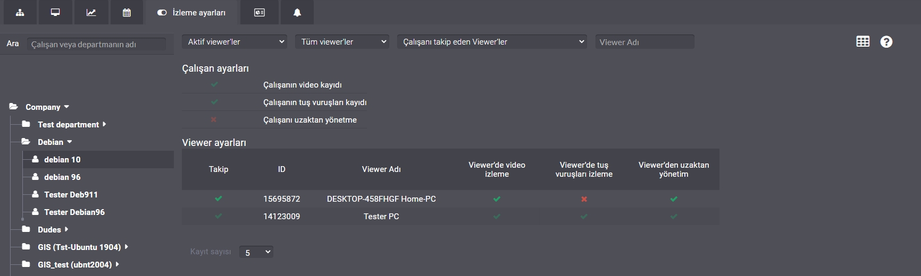Open the calendar tab icon
Viewport: 921px width, 276px height.
point(127,12)
